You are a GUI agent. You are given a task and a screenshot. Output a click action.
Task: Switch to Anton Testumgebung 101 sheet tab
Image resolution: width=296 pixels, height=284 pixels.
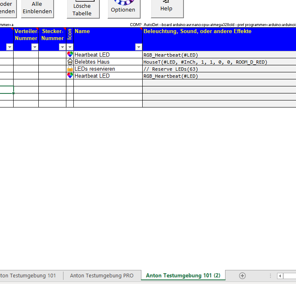coord(29,276)
